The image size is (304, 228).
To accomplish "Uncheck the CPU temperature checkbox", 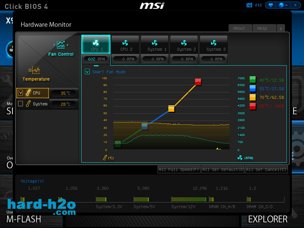I will (x=21, y=93).
